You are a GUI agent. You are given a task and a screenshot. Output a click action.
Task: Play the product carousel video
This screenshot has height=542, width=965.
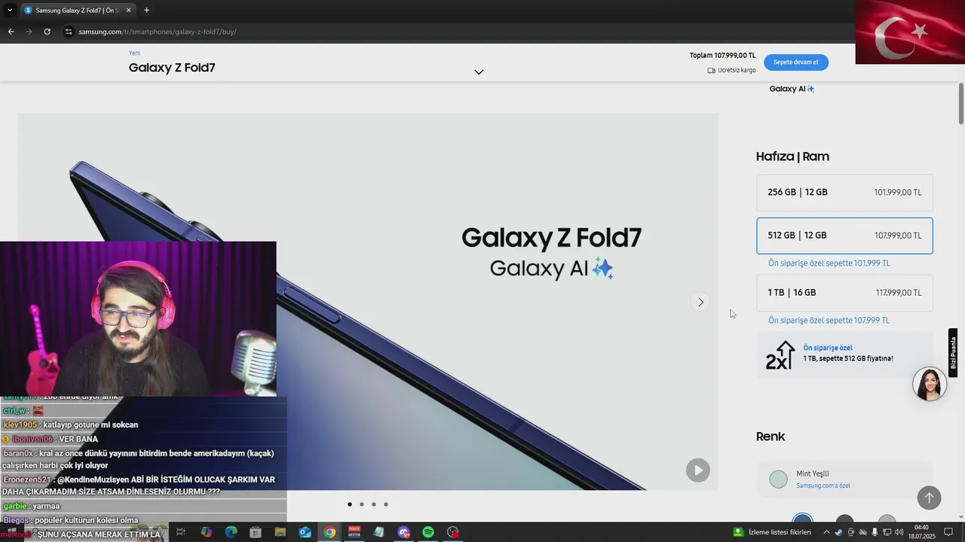coord(698,470)
